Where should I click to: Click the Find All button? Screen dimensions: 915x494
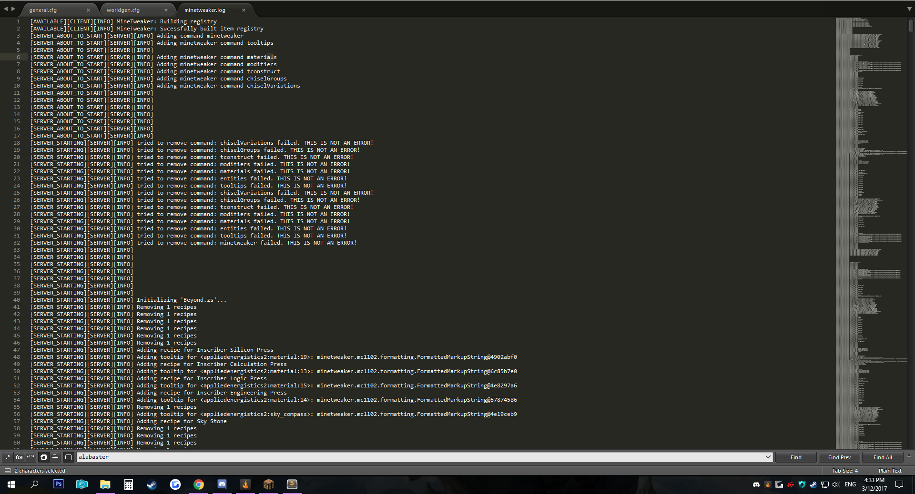[x=883, y=457]
